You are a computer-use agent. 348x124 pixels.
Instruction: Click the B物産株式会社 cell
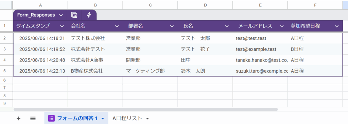[95, 71]
